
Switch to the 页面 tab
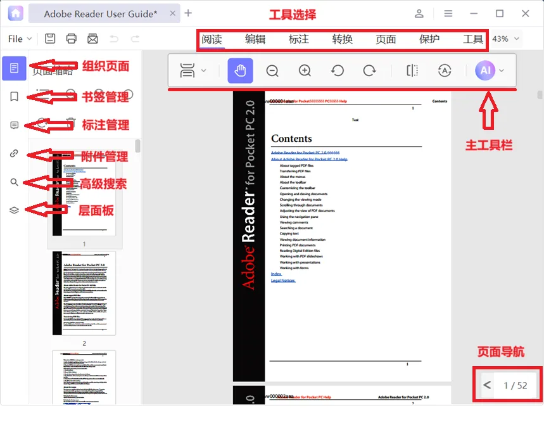pyautogui.click(x=386, y=39)
